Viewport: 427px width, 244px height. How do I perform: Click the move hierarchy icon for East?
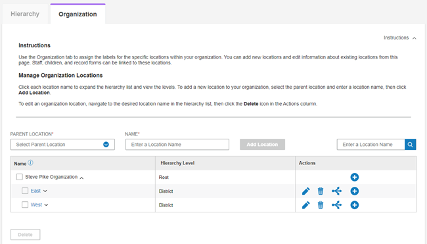tap(337, 191)
